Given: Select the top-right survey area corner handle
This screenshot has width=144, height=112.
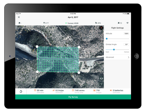Looking at the screenshot, I should [x=79, y=47].
